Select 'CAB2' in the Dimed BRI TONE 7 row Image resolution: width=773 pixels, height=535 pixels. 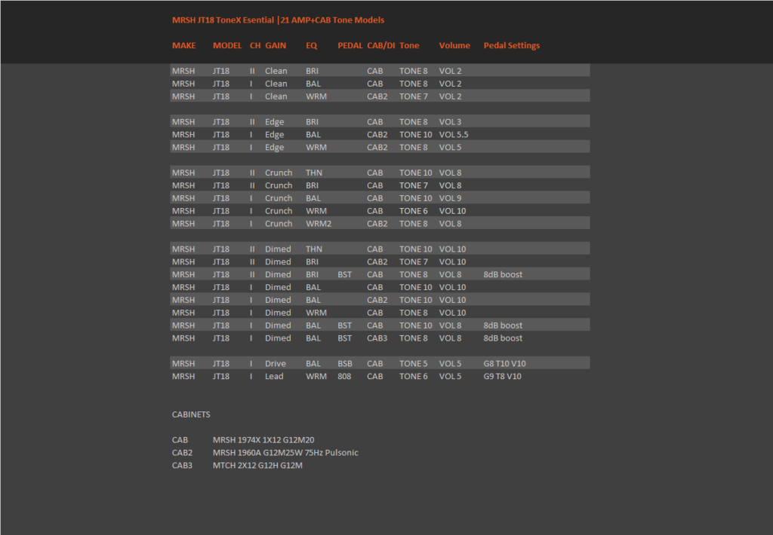[377, 261]
